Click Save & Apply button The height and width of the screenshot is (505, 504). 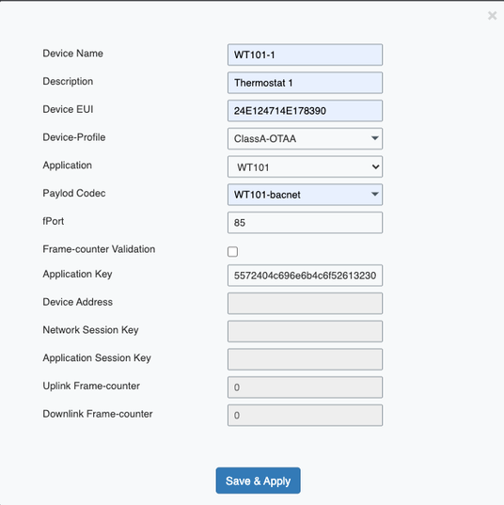tap(258, 481)
